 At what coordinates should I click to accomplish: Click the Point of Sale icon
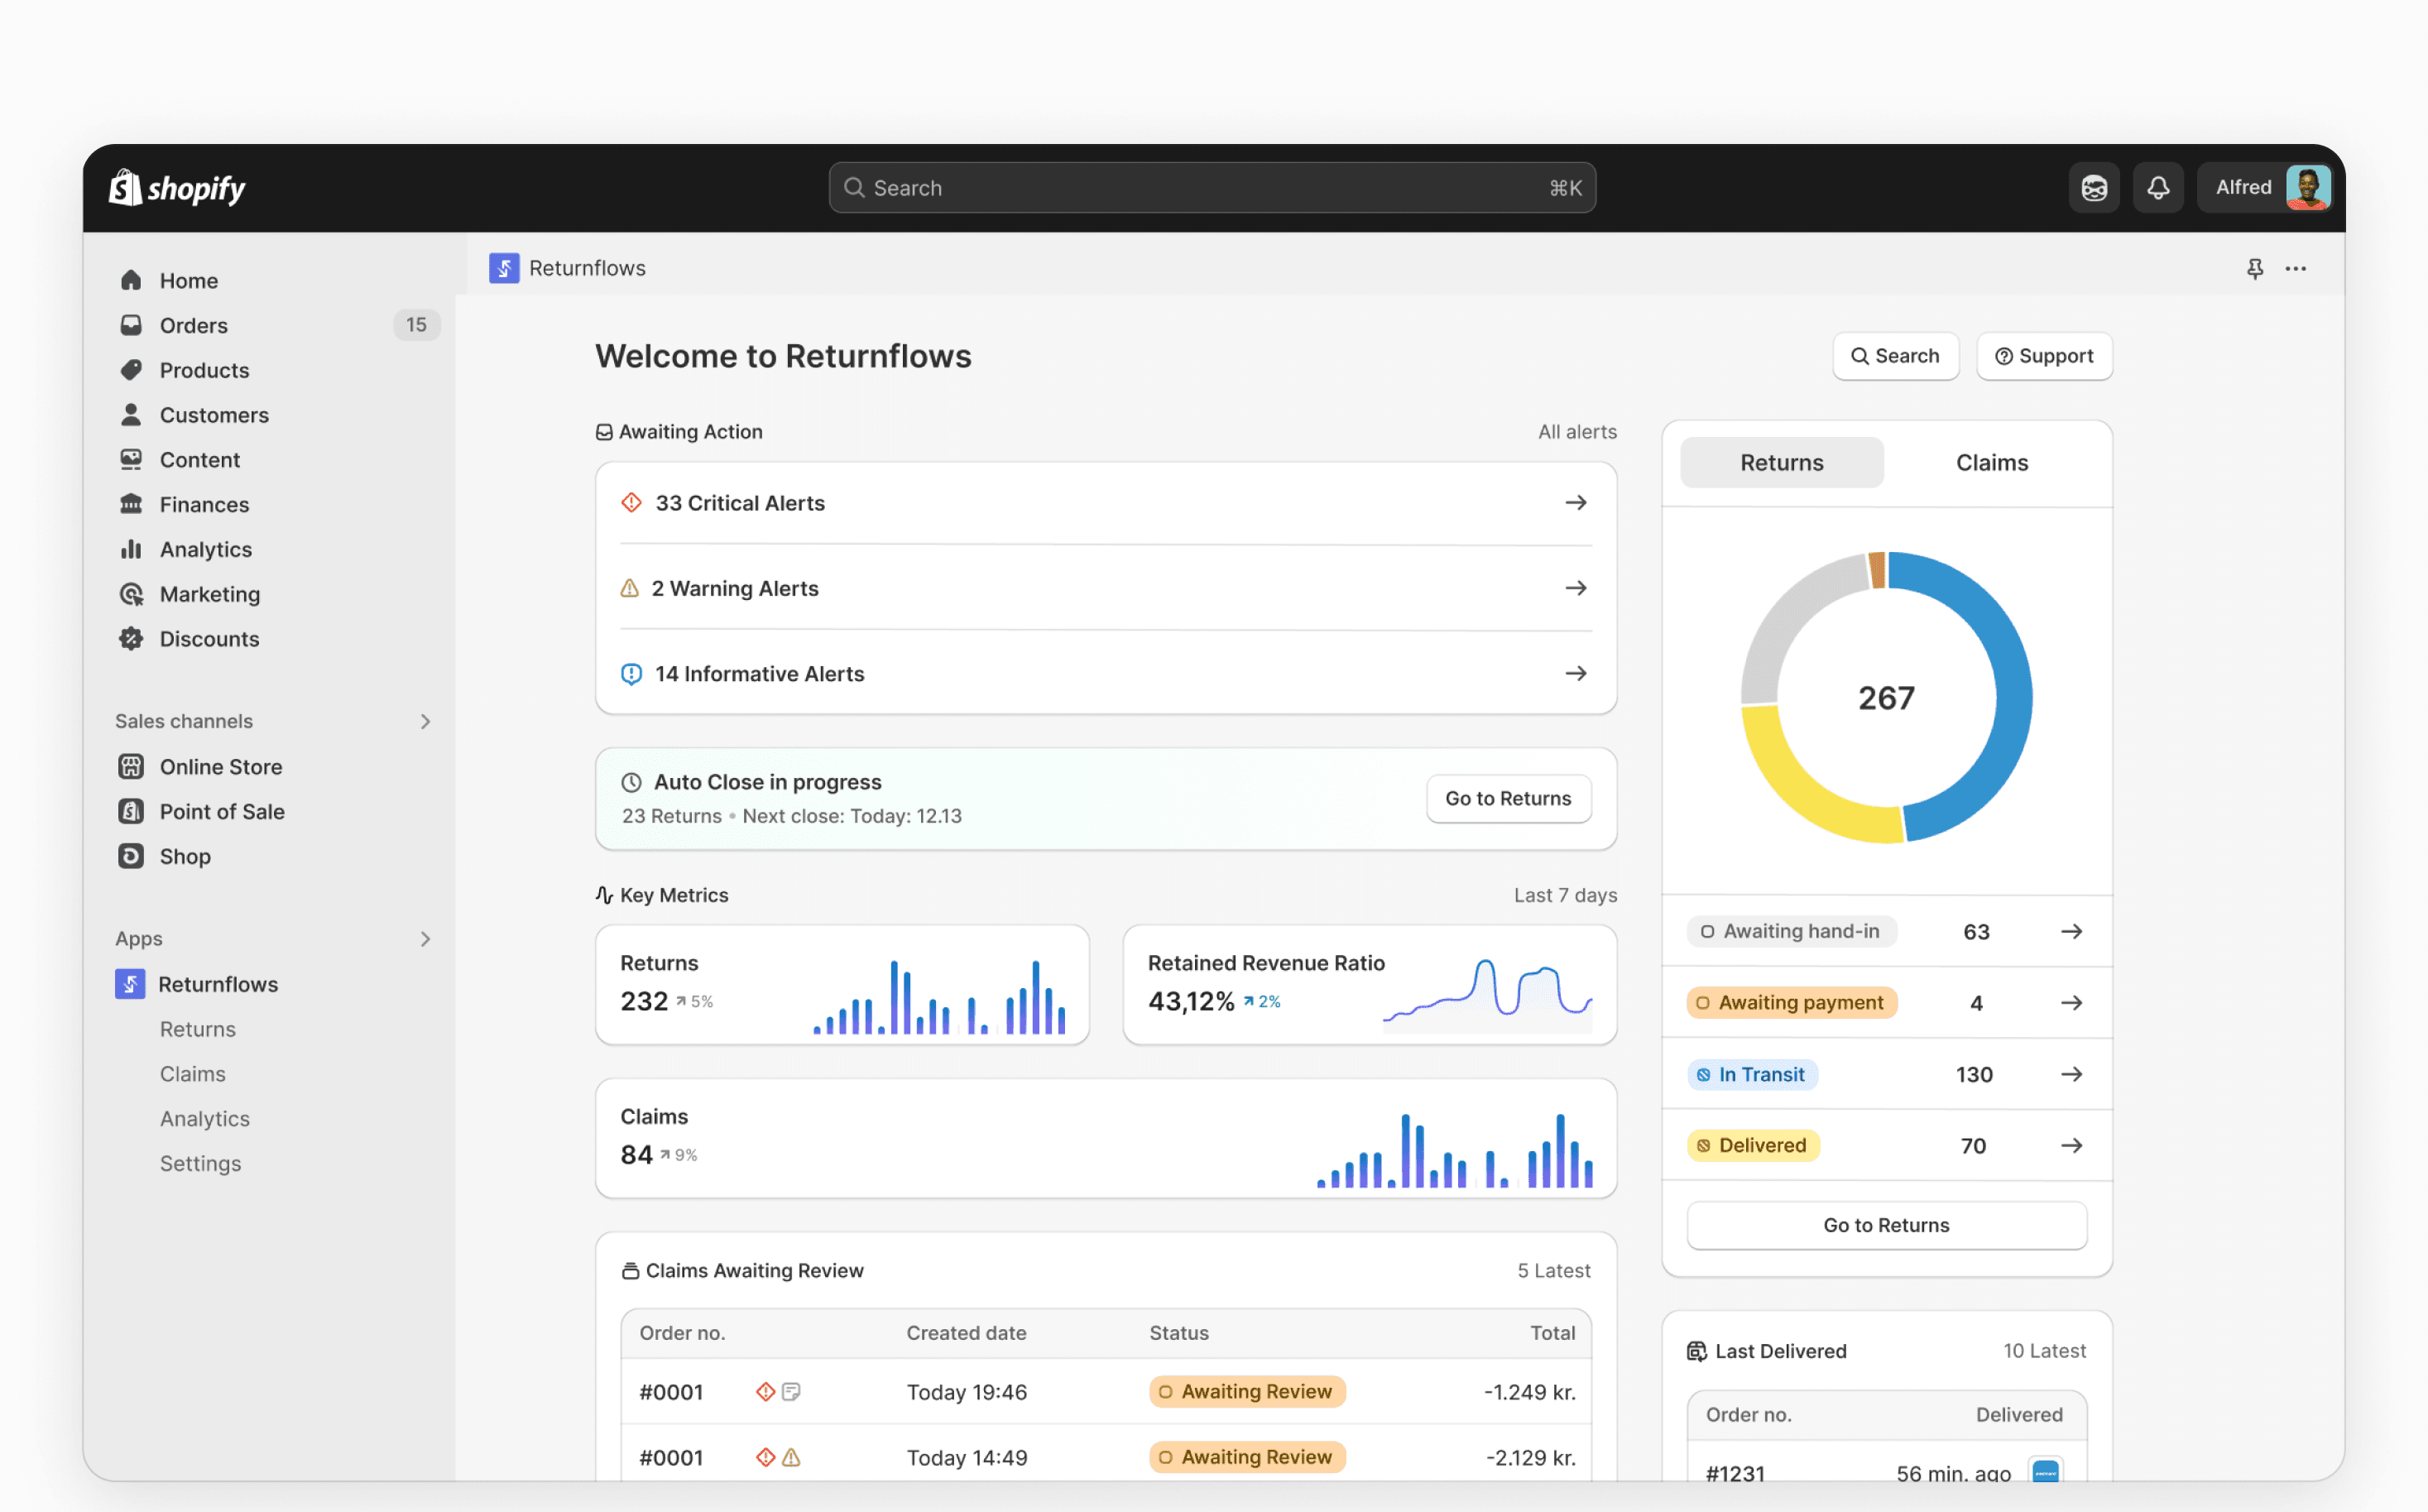(x=131, y=811)
